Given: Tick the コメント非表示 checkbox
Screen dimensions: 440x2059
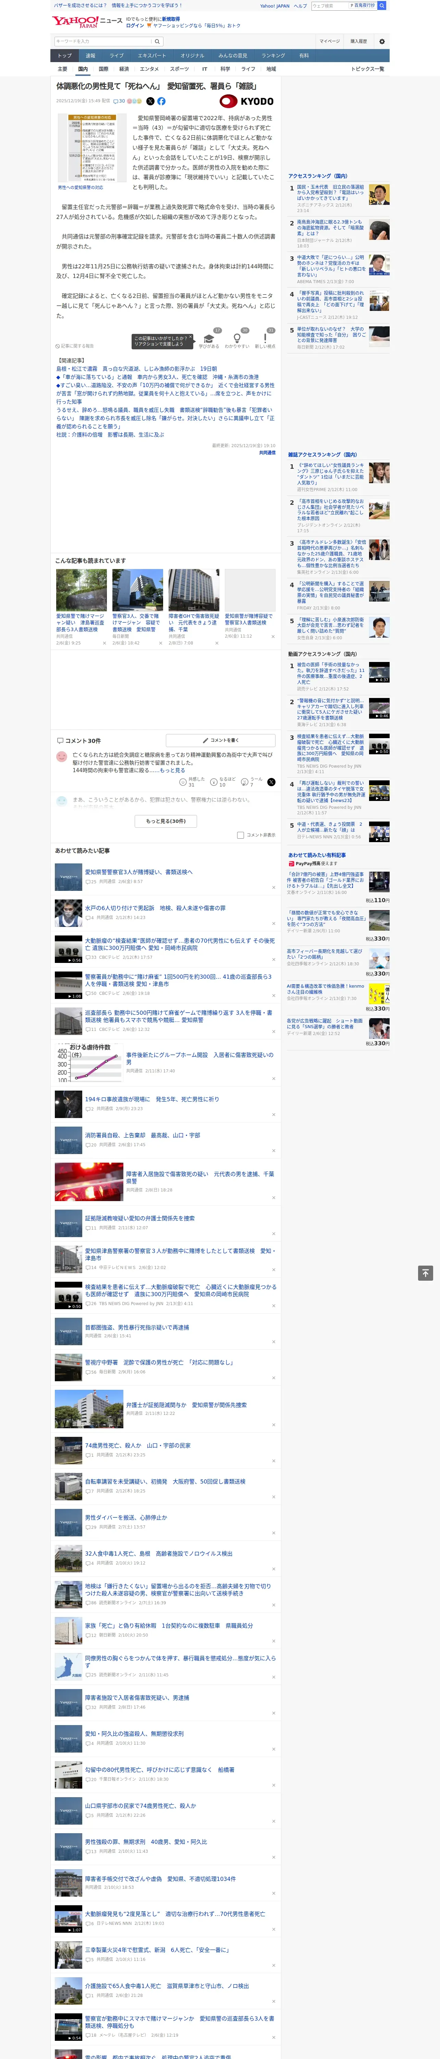Looking at the screenshot, I should pyautogui.click(x=240, y=835).
